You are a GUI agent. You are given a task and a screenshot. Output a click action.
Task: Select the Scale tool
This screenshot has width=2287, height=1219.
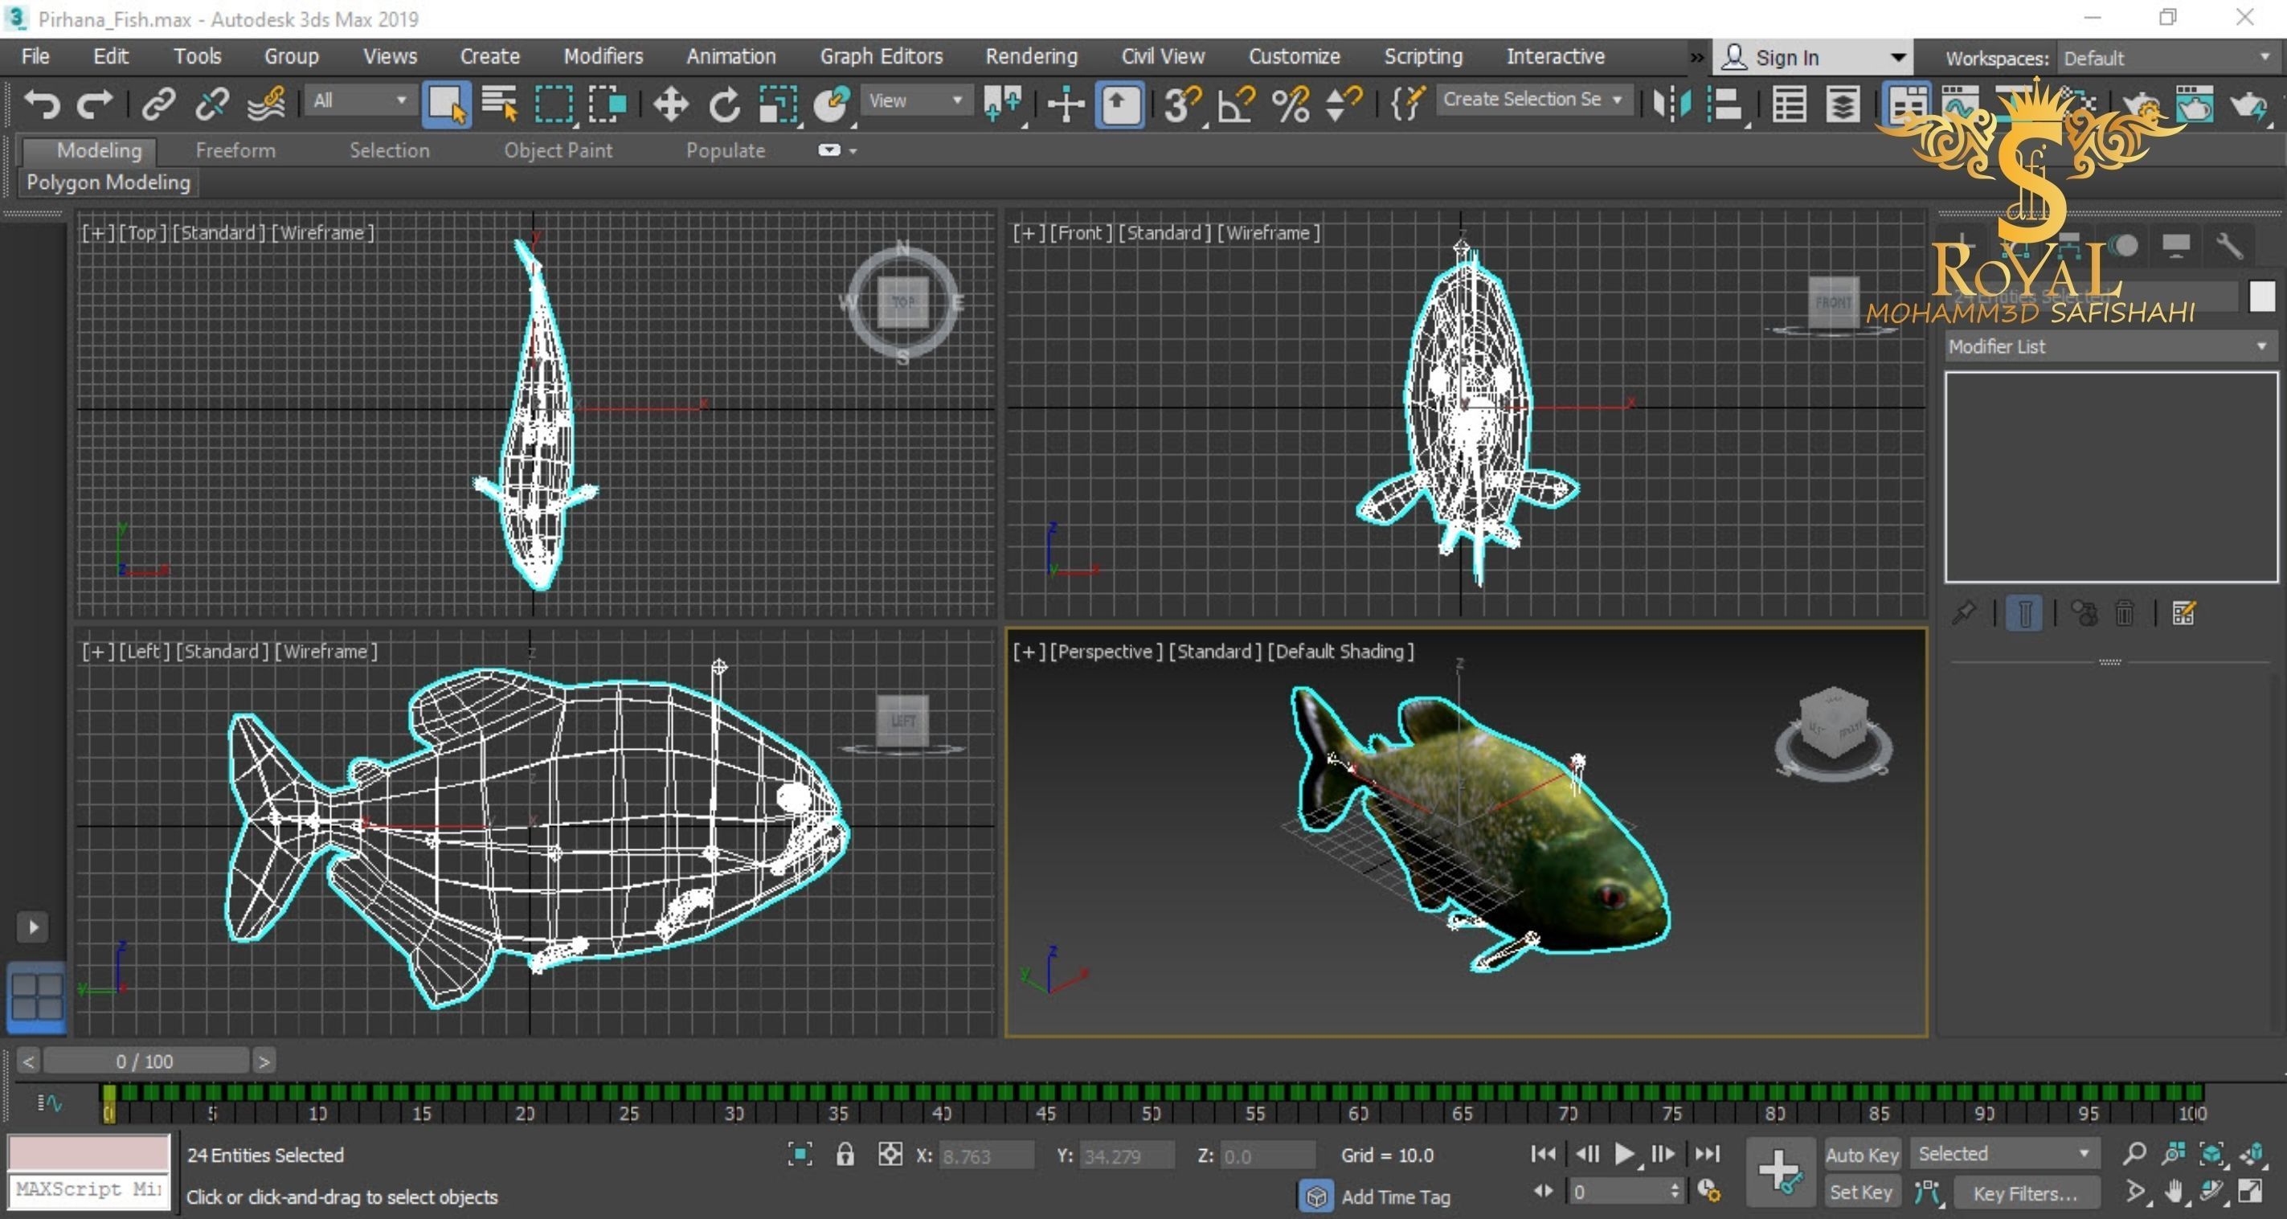(x=779, y=104)
